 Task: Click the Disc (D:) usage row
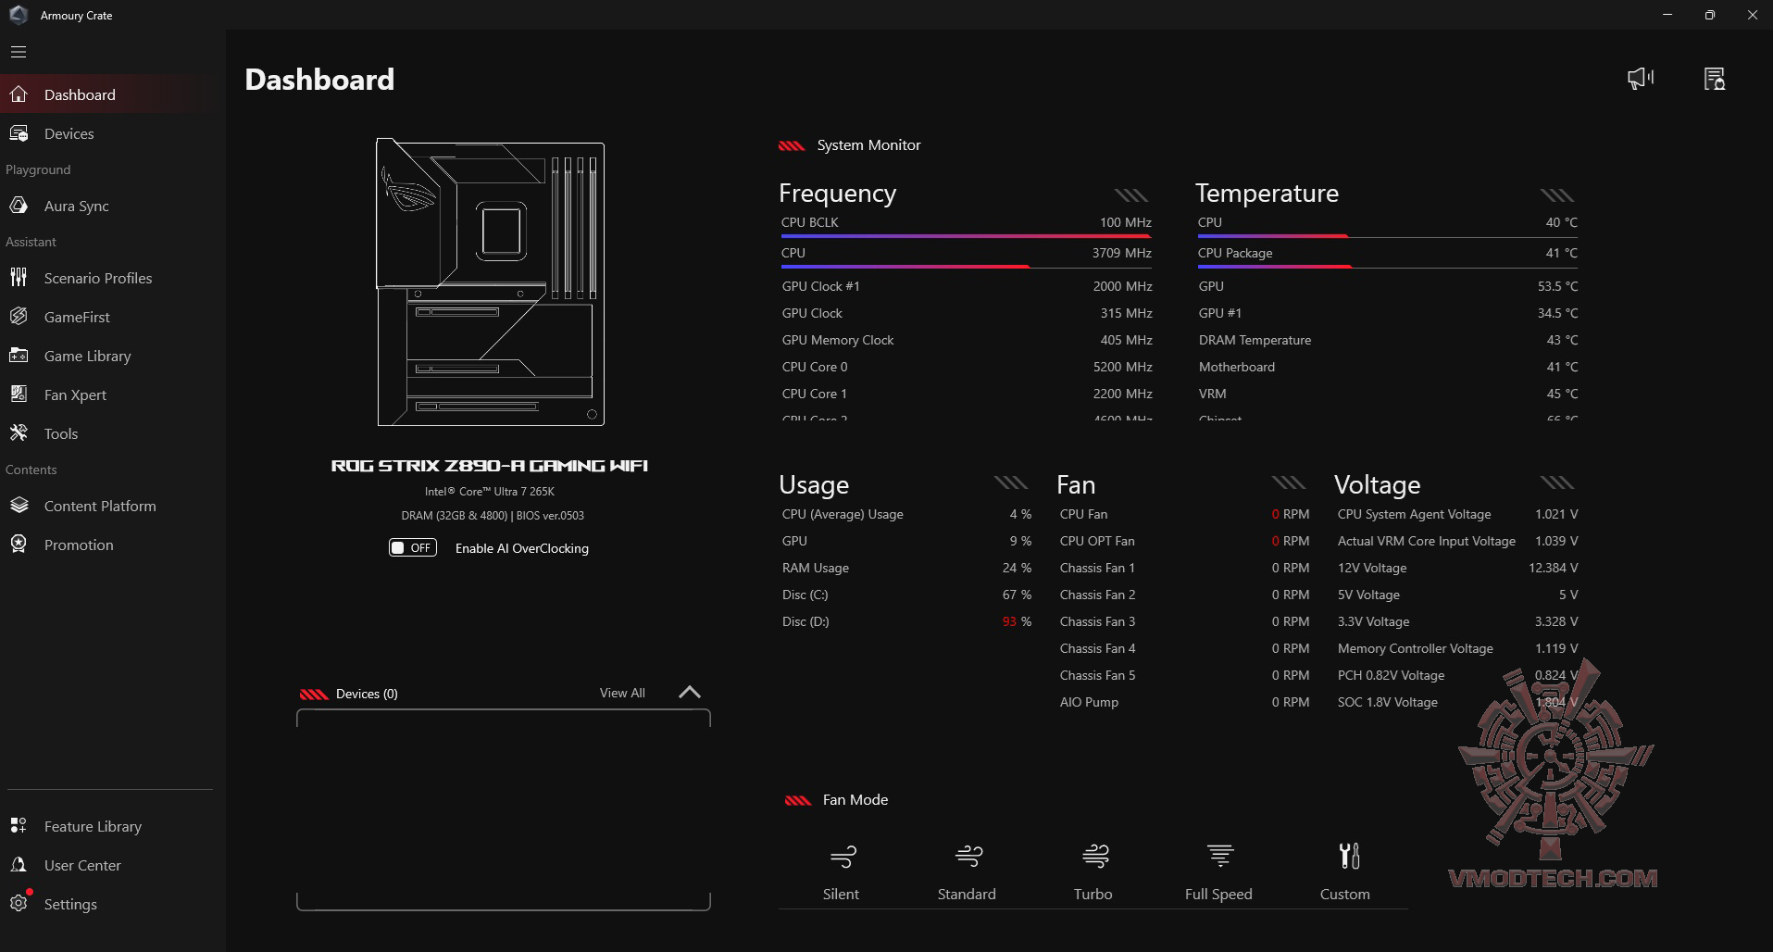coord(906,621)
